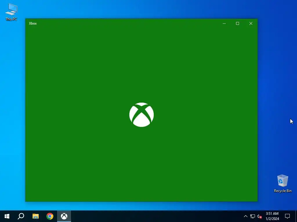
Task: Open the This PC desktop icon
Action: point(11,12)
